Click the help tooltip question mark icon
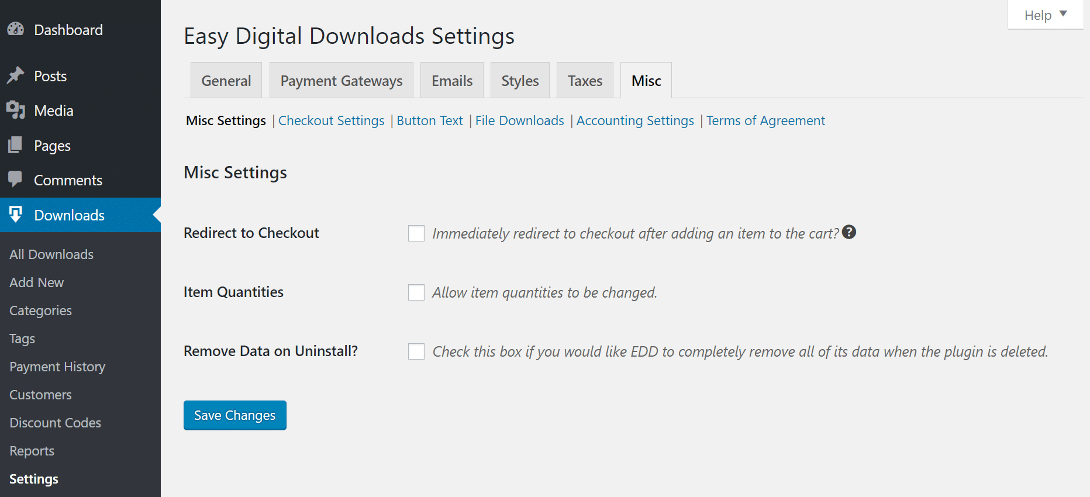The image size is (1090, 497). pyautogui.click(x=849, y=232)
